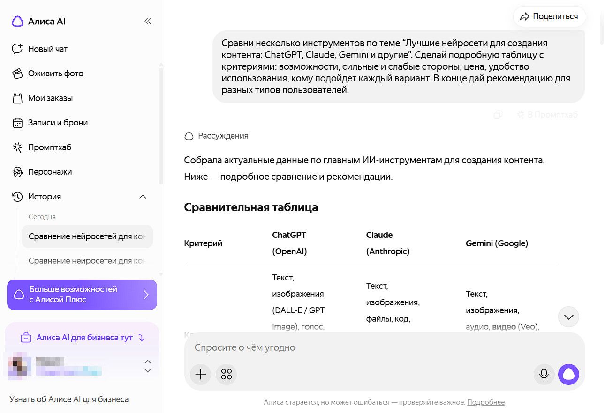This screenshot has width=605, height=413.
Task: Click the Gemini (Google) column header
Action: point(497,243)
